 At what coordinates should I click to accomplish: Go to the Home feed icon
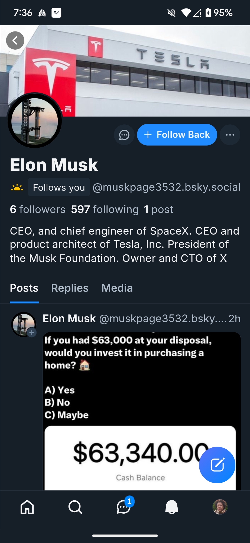tap(27, 507)
